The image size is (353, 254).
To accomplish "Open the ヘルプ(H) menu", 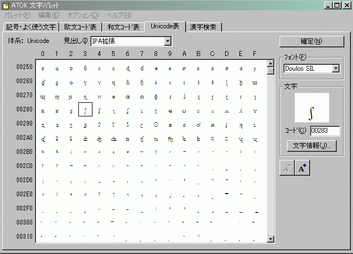I will [119, 15].
